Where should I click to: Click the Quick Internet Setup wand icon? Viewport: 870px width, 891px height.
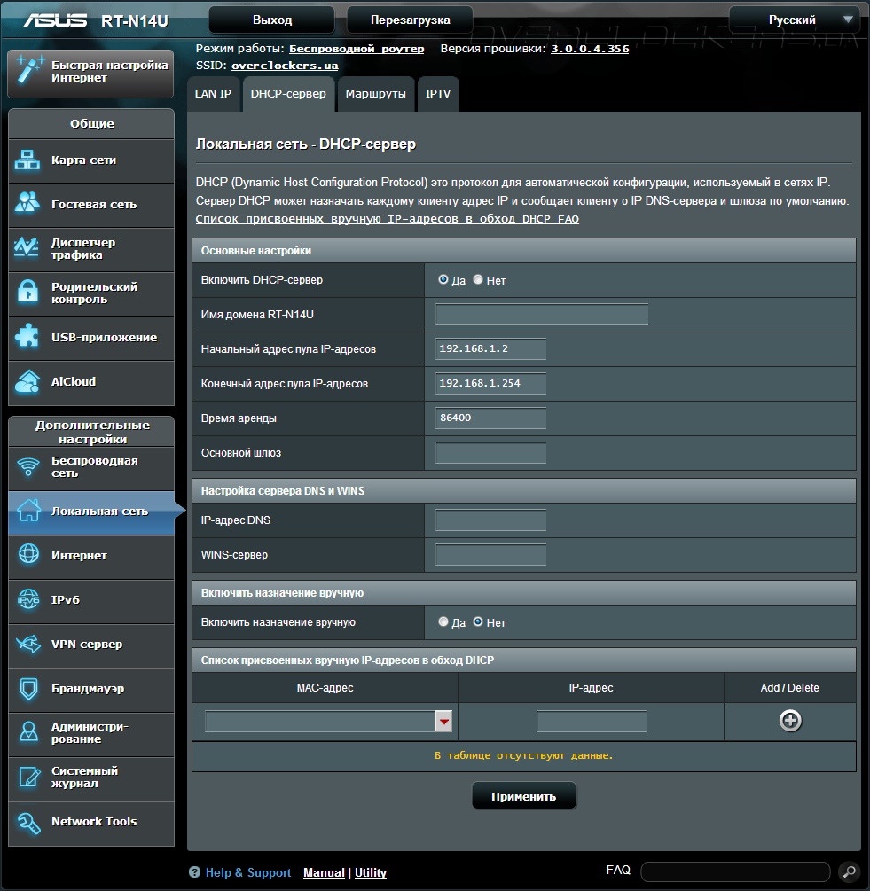29,70
